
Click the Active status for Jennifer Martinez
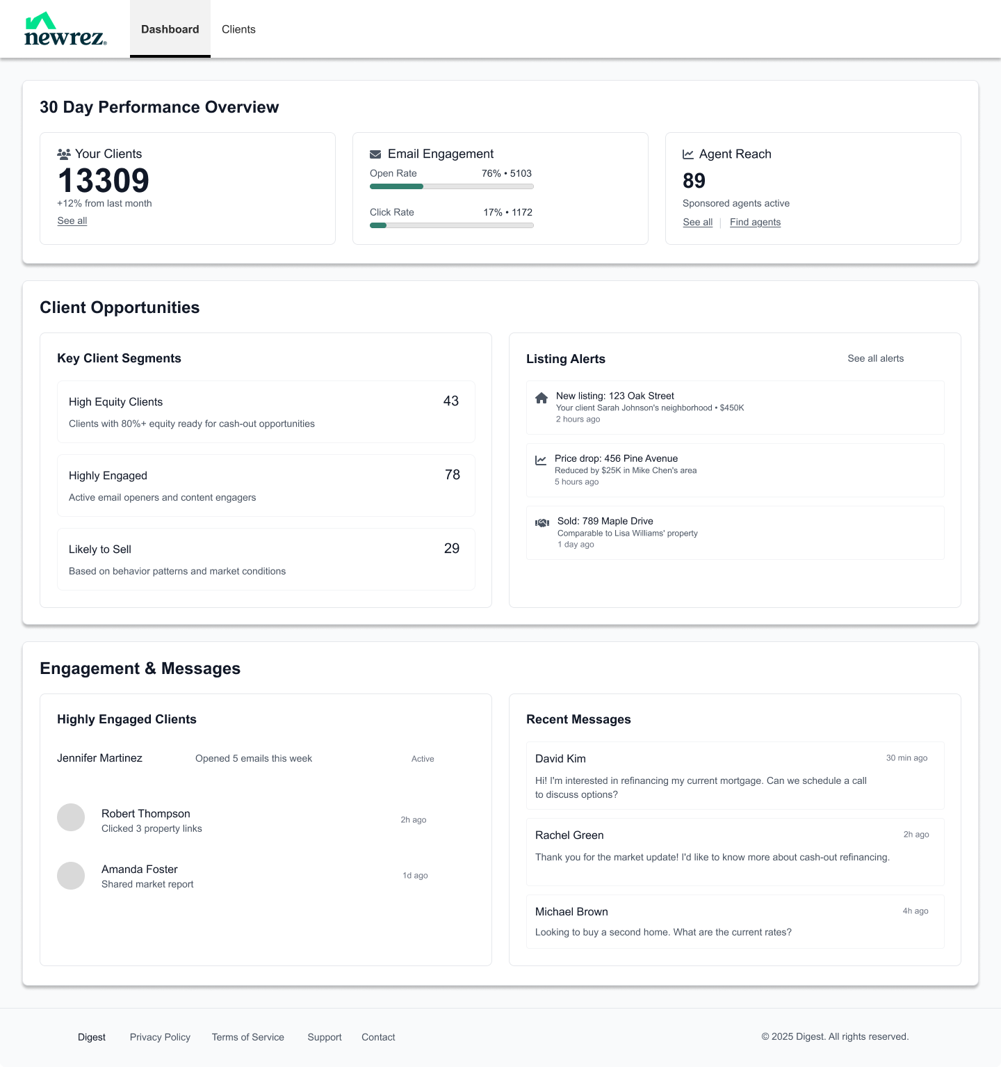[x=423, y=759]
